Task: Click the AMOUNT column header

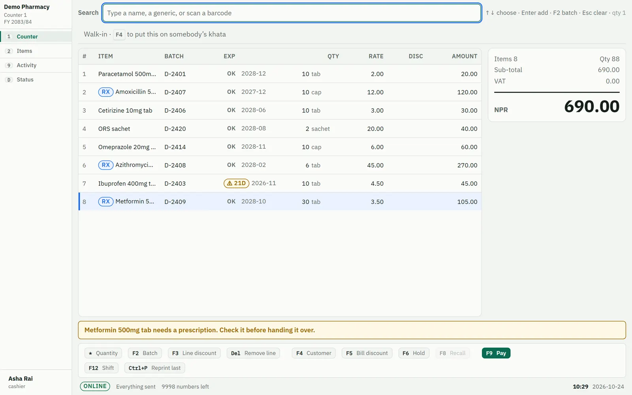Action: [x=465, y=56]
